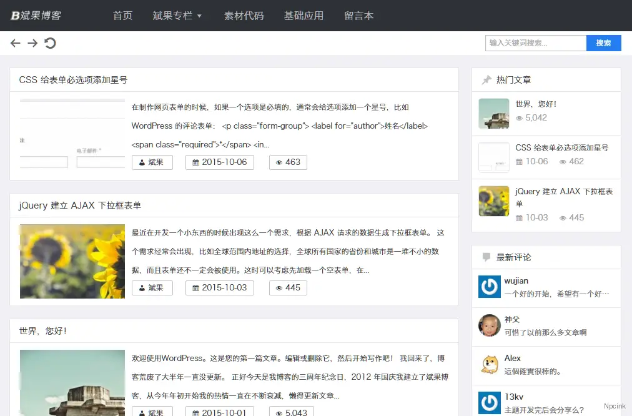Screen dimensions: 632x416
Task: Click the pin icon beside 热门文章
Action: [x=486, y=79]
